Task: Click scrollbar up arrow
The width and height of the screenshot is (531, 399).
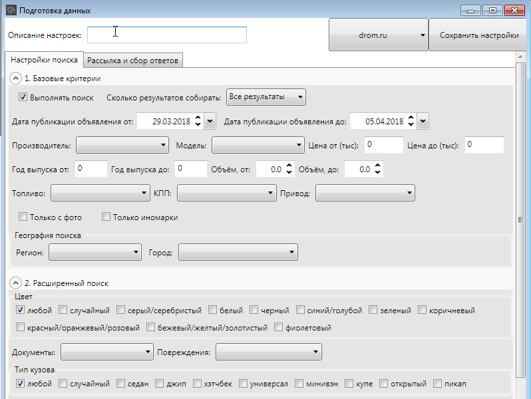Action: 520,57
